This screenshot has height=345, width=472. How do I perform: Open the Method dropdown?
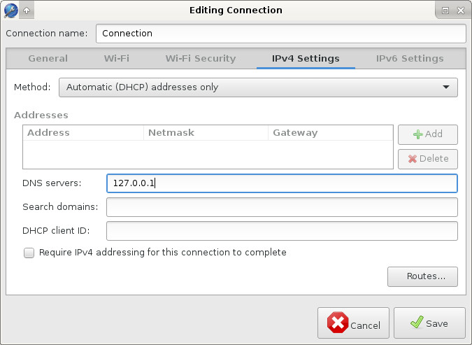tap(257, 87)
